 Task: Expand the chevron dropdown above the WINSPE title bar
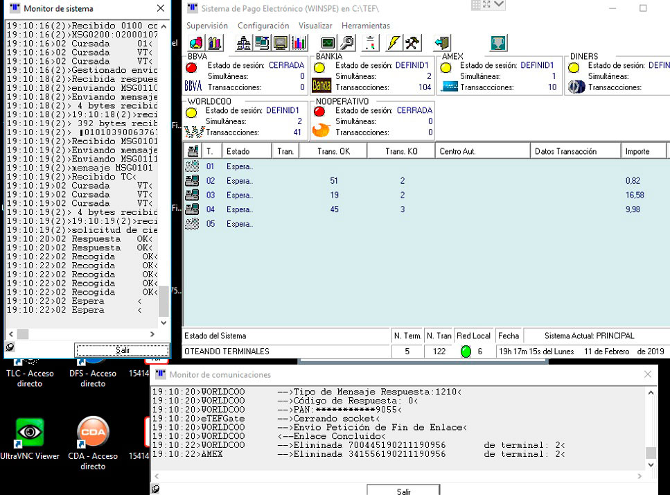click(x=499, y=4)
